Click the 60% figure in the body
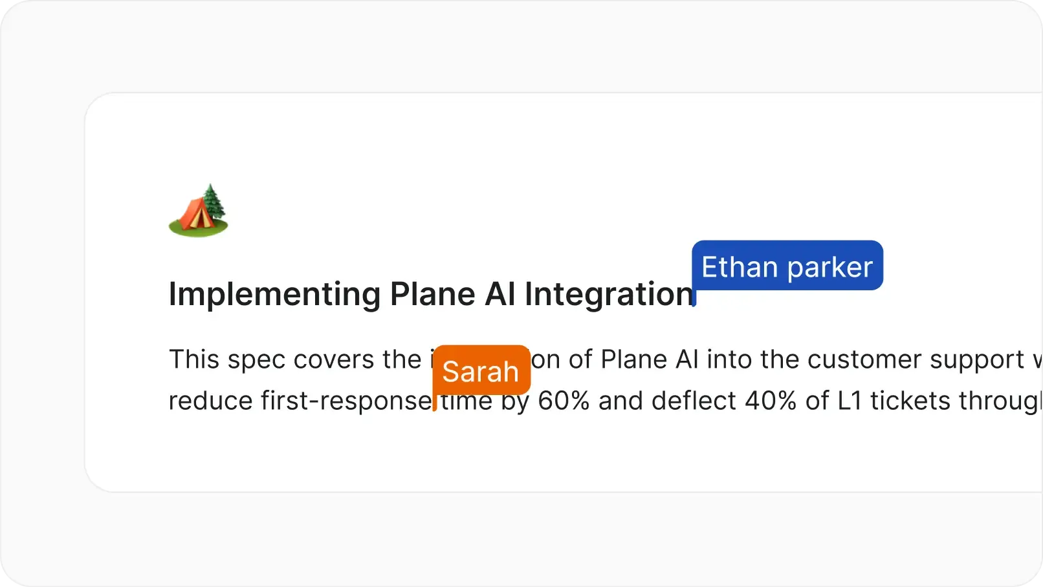The height and width of the screenshot is (587, 1043). click(564, 401)
